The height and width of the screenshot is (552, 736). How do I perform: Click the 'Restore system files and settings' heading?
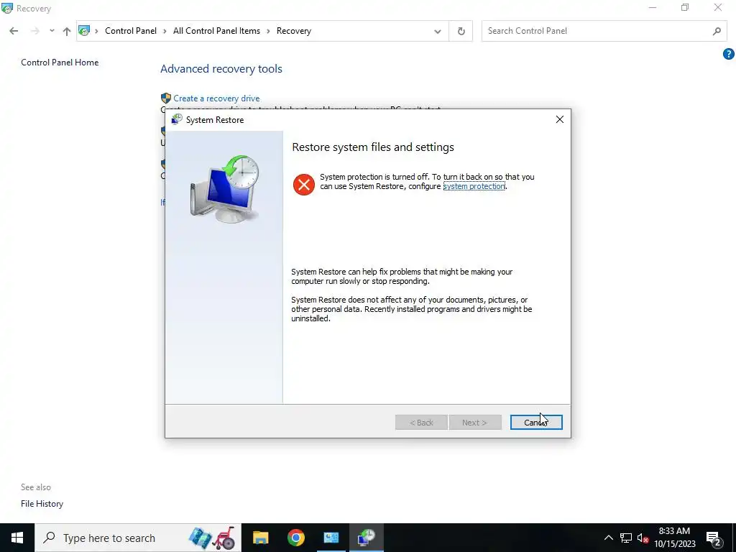click(373, 147)
